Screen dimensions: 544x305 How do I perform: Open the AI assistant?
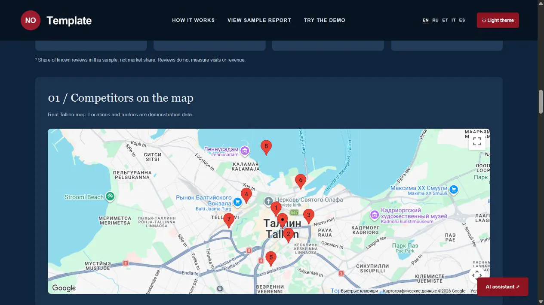[x=503, y=287]
